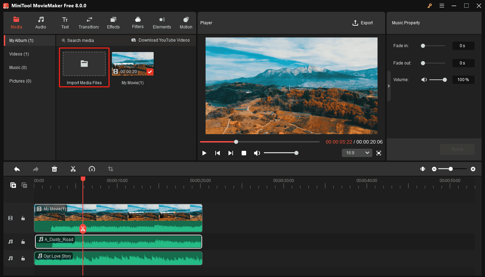Click the Volume percent field

click(x=463, y=80)
